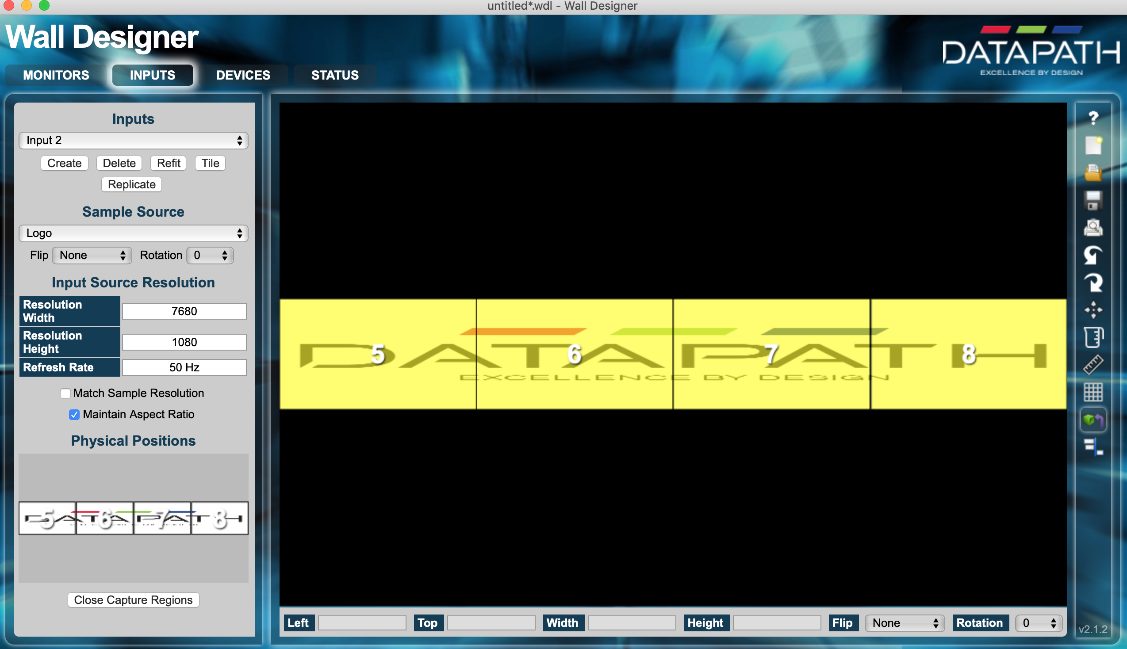Switch to the MONITORS tab
Screen dimensions: 1127x649
(x=56, y=75)
